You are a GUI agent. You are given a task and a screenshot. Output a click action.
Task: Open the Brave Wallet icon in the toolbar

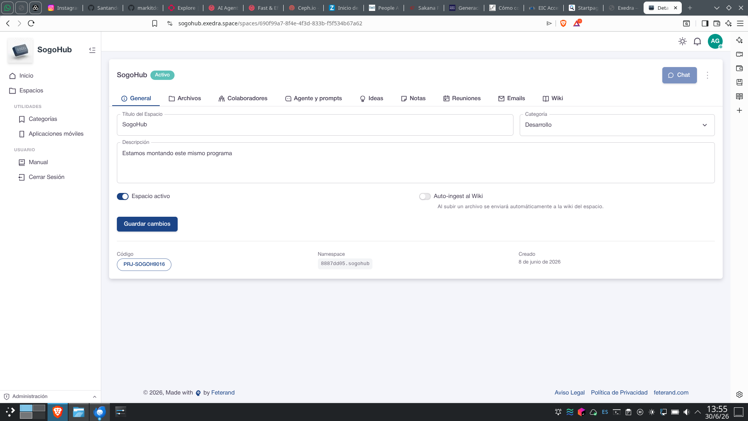[716, 23]
